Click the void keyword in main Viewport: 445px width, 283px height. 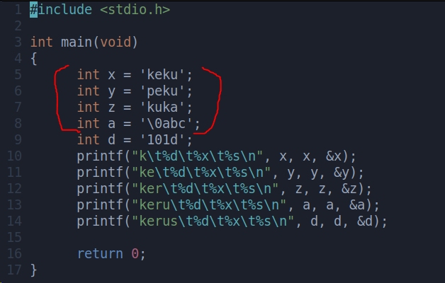[x=116, y=42]
